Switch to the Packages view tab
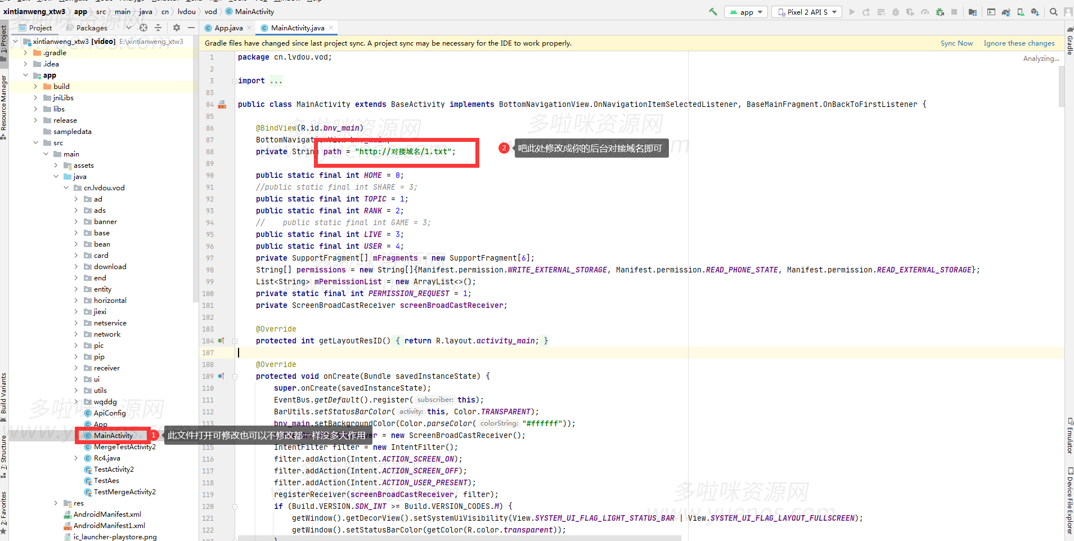1074x541 pixels. pos(91,28)
